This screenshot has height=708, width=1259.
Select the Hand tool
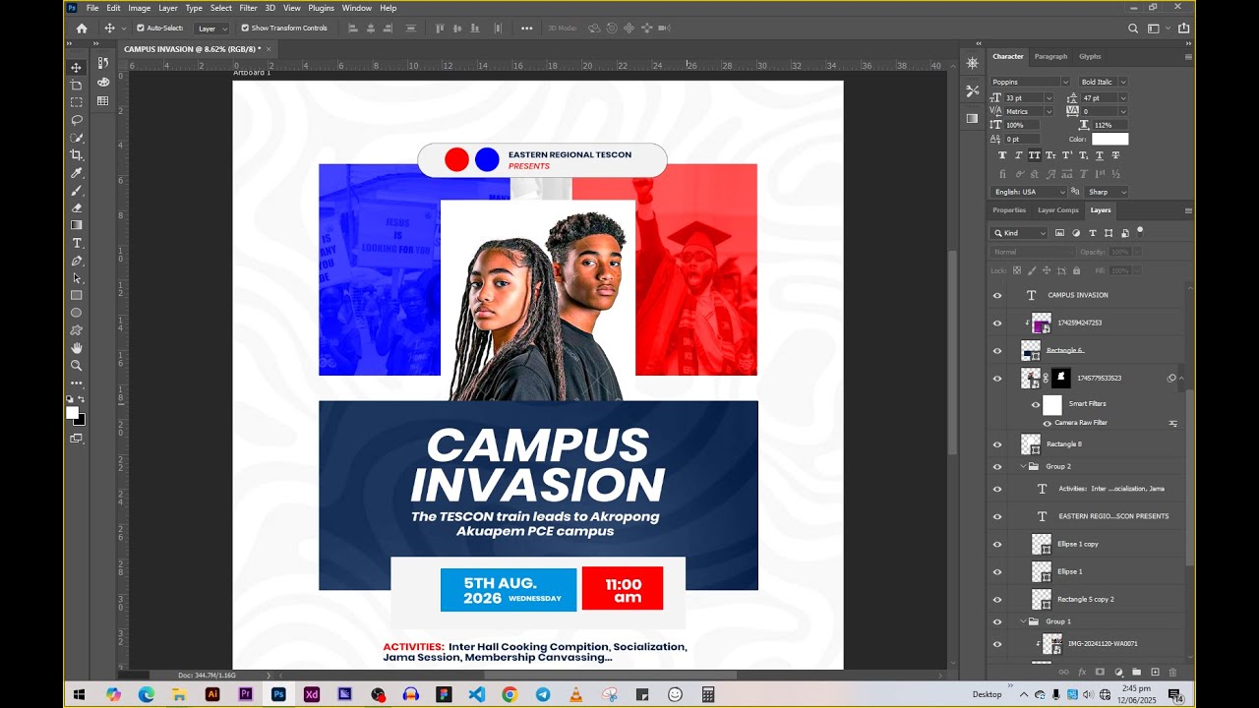(76, 348)
